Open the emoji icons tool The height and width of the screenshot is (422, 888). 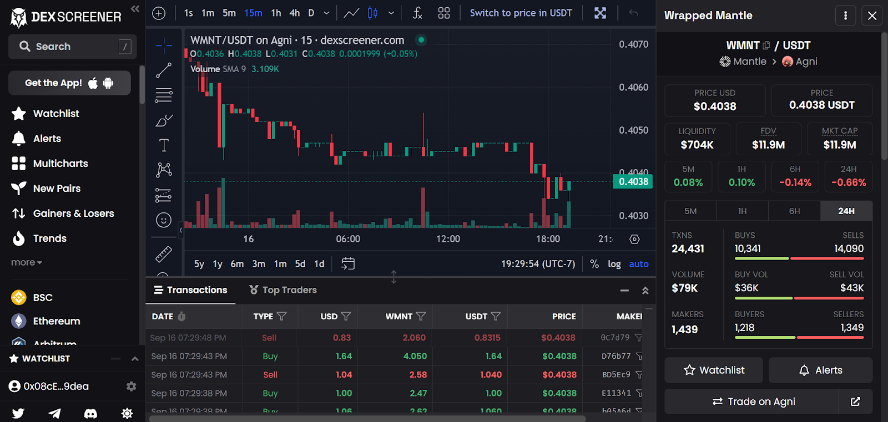[164, 220]
